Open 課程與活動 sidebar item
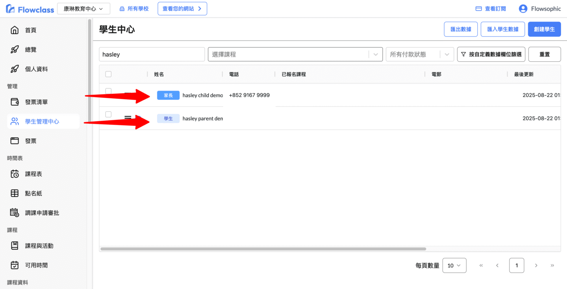The height and width of the screenshot is (289, 567). pos(39,246)
